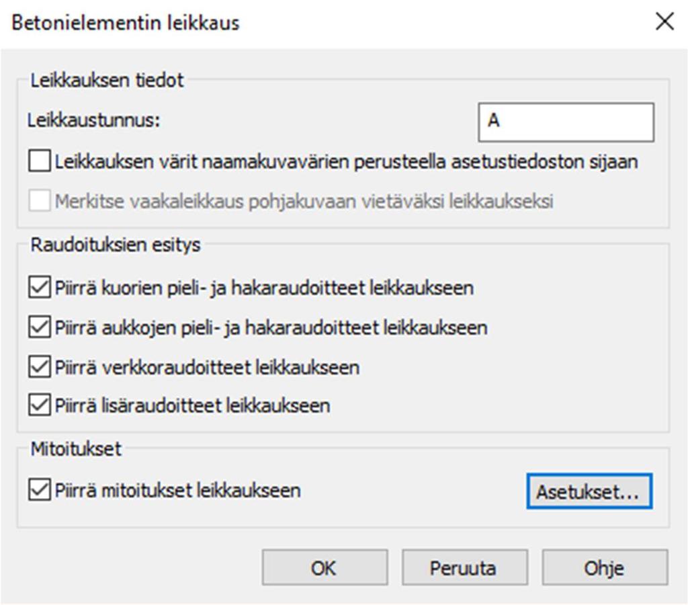Screen dimensions: 688x605
Task: Toggle Piirrä lisäraudoitteet leikkaukseen checkbox
Action: point(40,405)
